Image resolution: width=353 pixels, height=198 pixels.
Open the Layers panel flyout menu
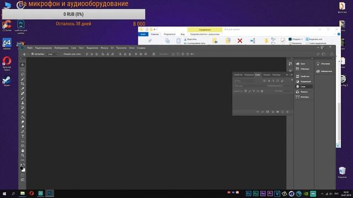click(x=291, y=75)
